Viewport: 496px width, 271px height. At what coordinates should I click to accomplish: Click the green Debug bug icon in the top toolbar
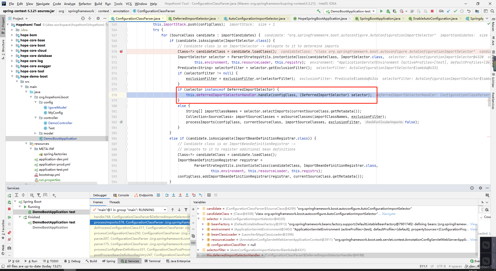tap(388, 11)
